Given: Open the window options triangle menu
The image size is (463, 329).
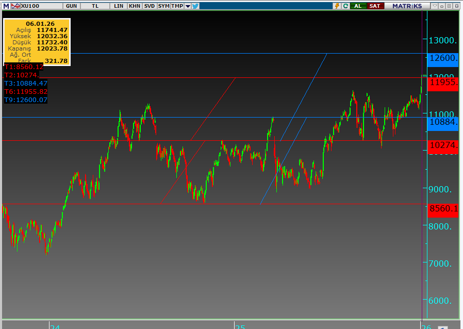Looking at the screenshot, I should click(x=435, y=6).
